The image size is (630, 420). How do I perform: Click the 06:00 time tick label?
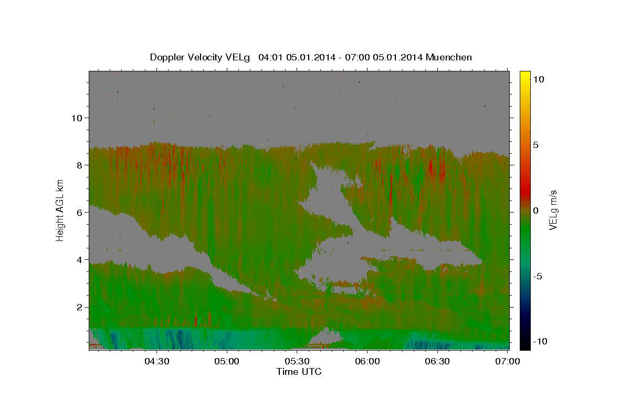click(367, 362)
